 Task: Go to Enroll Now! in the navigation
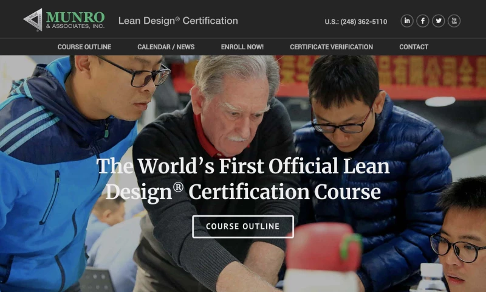(x=242, y=47)
